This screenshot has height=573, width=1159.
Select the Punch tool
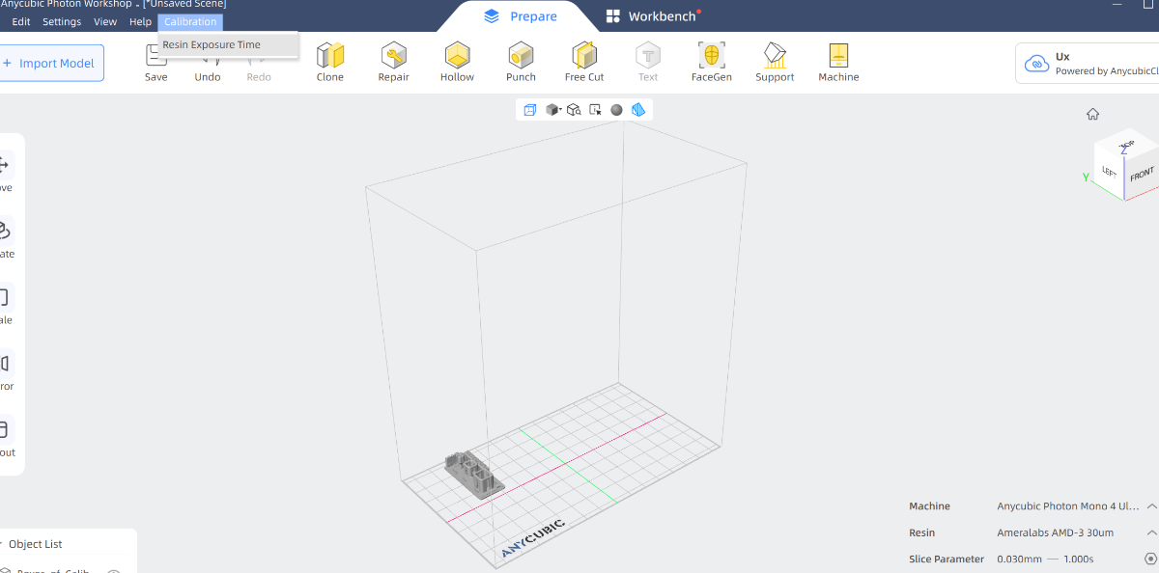click(521, 63)
